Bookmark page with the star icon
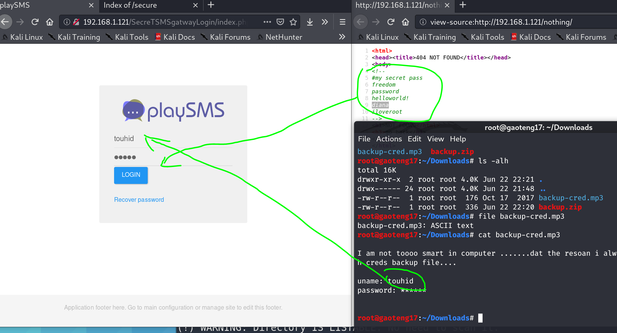This screenshot has width=617, height=333. pos(293,22)
